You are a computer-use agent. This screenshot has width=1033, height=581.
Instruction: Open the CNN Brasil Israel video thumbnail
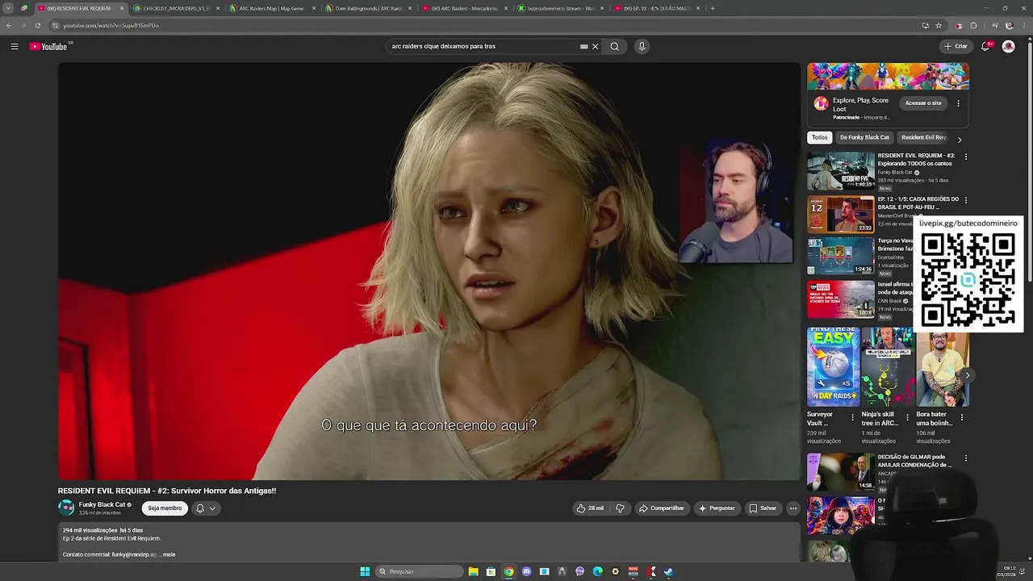pyautogui.click(x=841, y=299)
